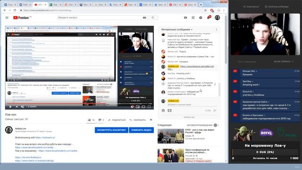The height and width of the screenshot is (170, 302).
Task: Open the vk.com/AndreyLov link
Action: (x=28, y=157)
